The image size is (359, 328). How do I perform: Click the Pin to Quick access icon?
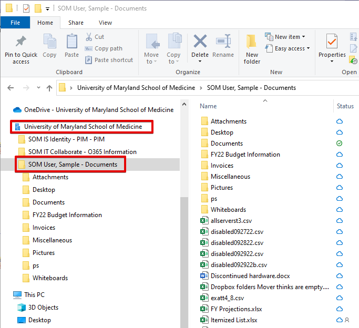[x=21, y=42]
